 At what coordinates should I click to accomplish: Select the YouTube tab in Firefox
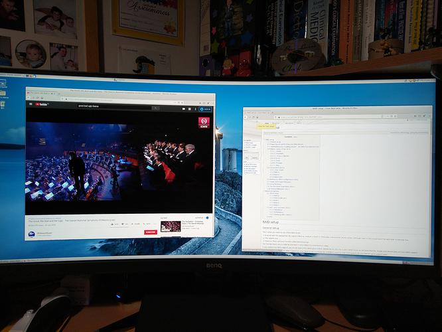point(41,93)
